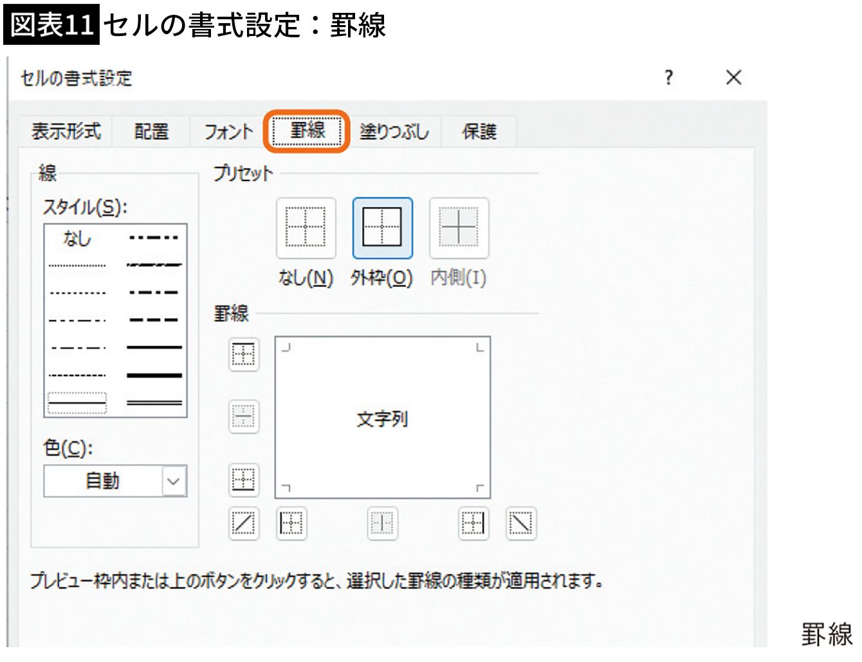Click the 自動 color combo box
The width and height of the screenshot is (862, 662).
pos(103,481)
